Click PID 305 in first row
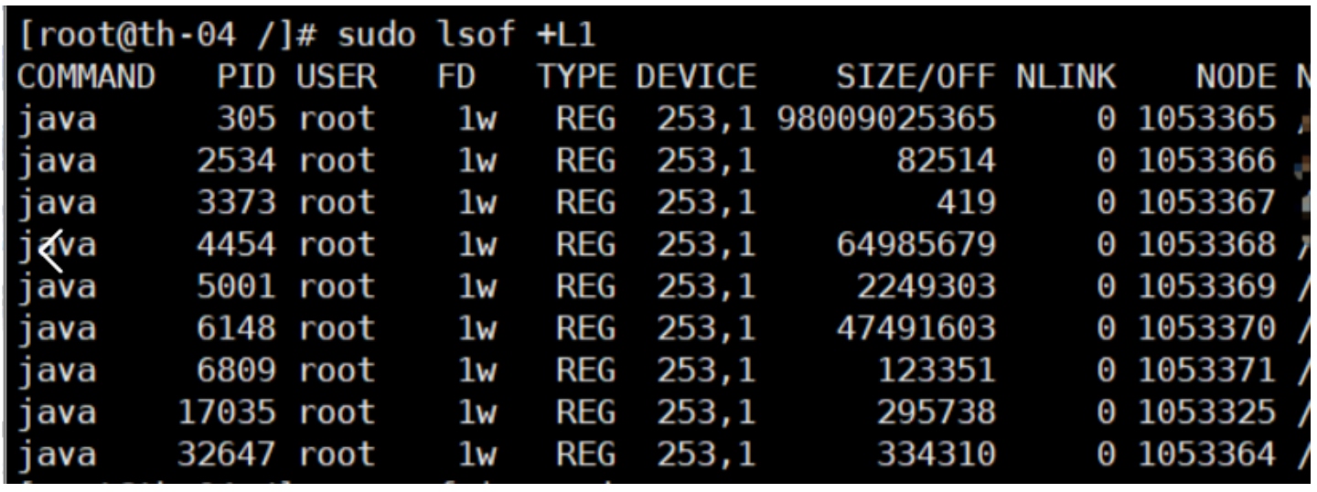This screenshot has width=1317, height=492. 246,119
